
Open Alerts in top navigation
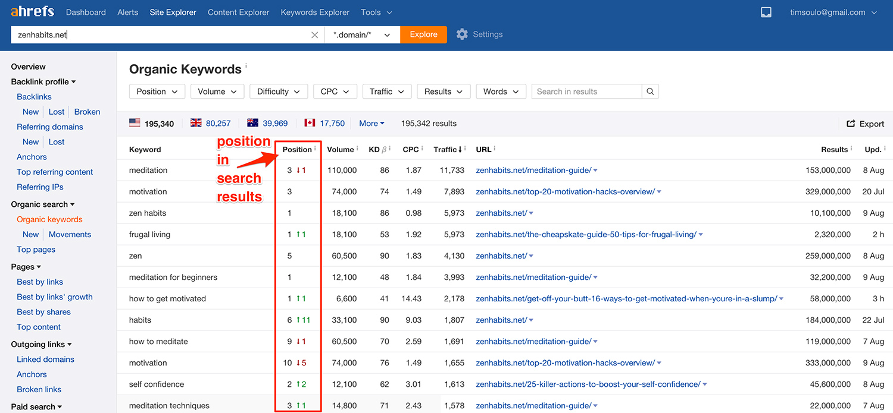tap(128, 12)
